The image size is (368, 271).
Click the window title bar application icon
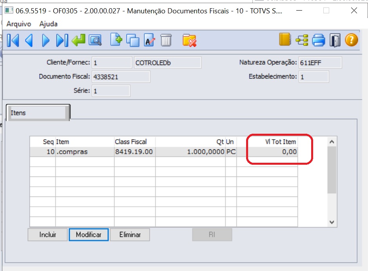9,11
